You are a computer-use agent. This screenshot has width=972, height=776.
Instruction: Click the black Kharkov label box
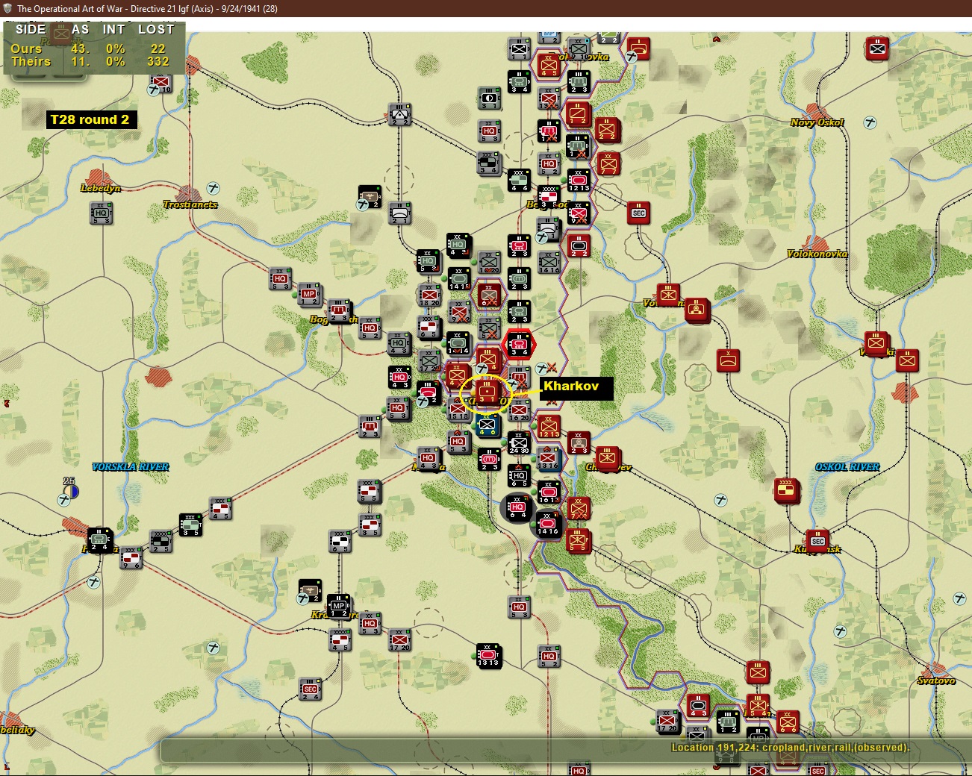point(576,387)
